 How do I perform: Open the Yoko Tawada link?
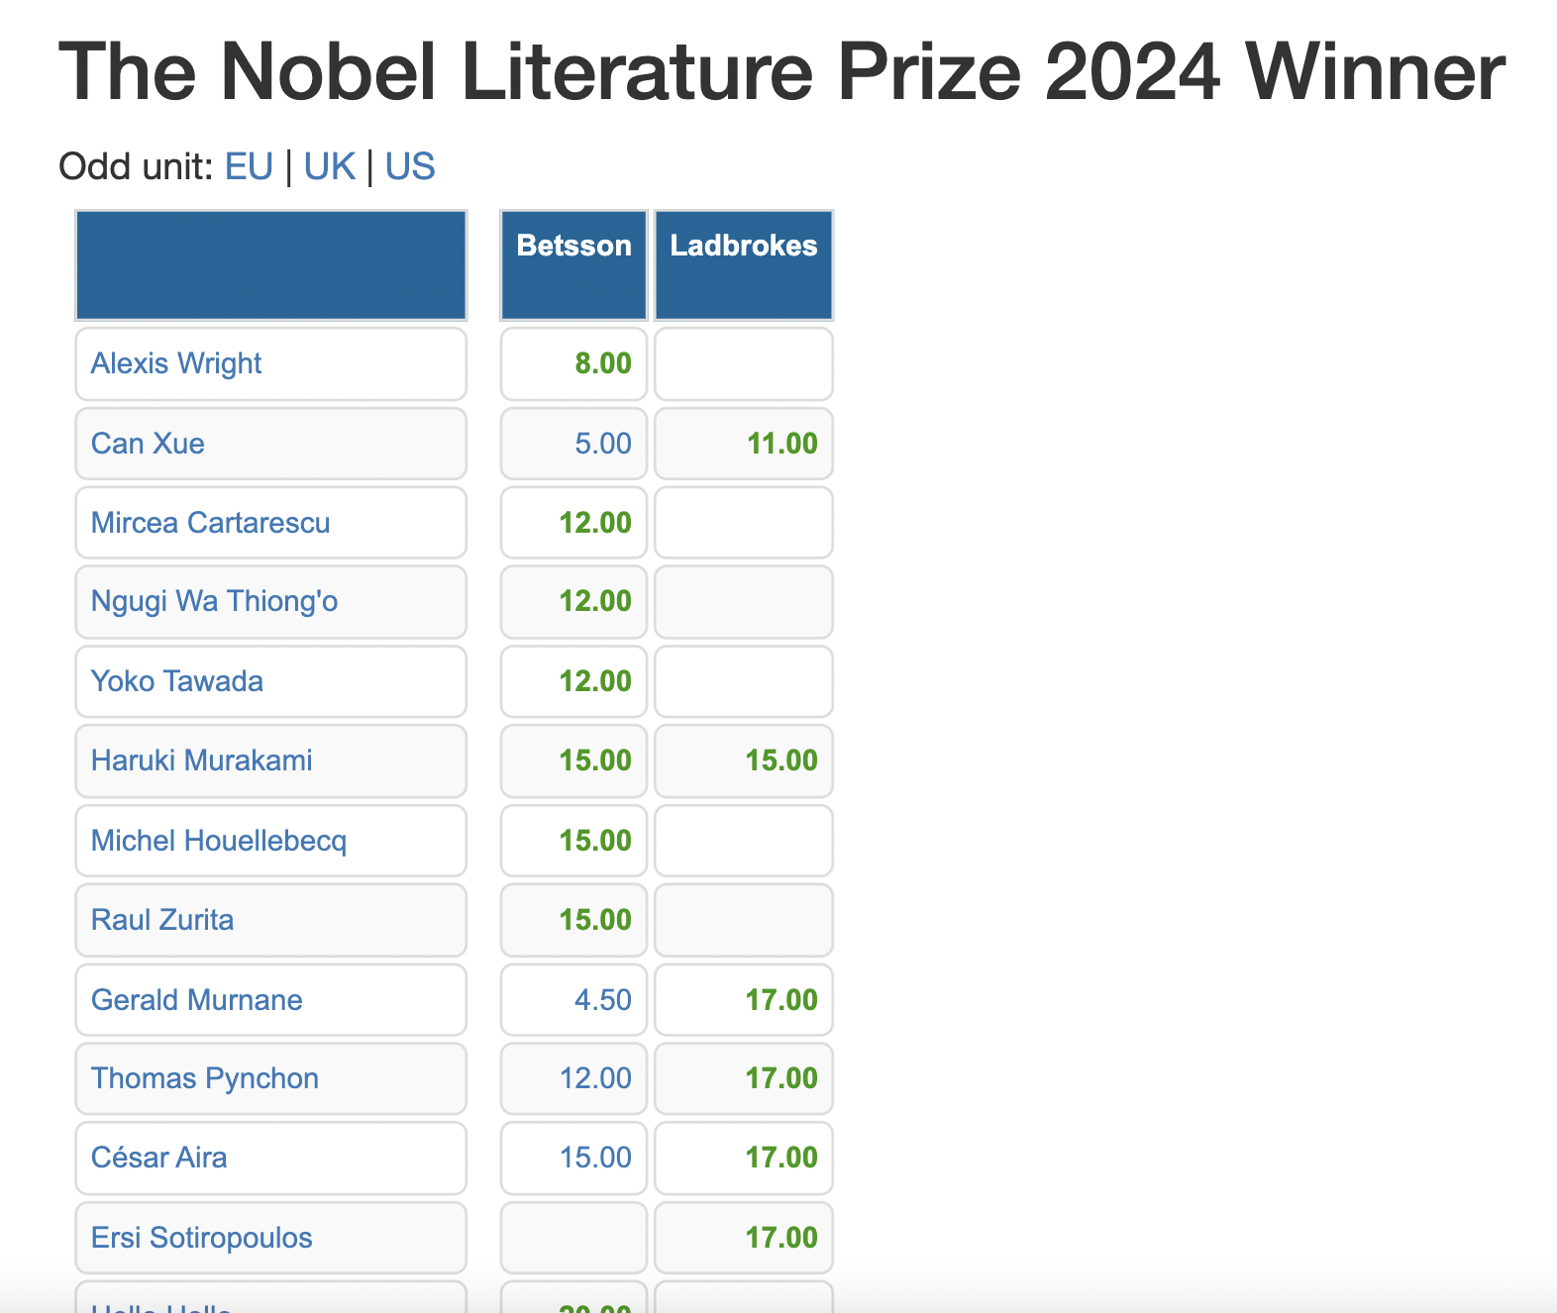coord(176,681)
